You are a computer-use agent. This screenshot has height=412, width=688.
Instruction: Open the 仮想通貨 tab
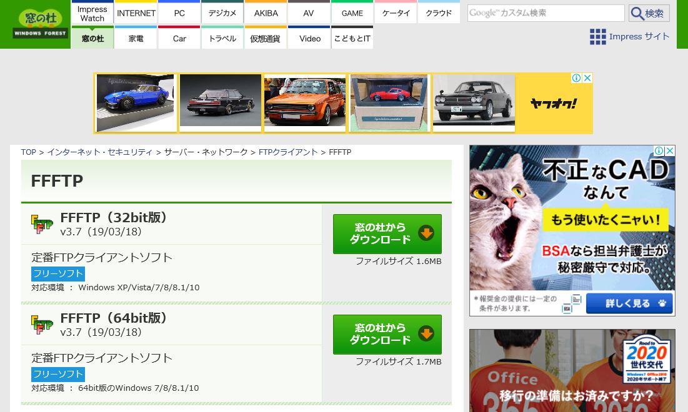pos(266,38)
